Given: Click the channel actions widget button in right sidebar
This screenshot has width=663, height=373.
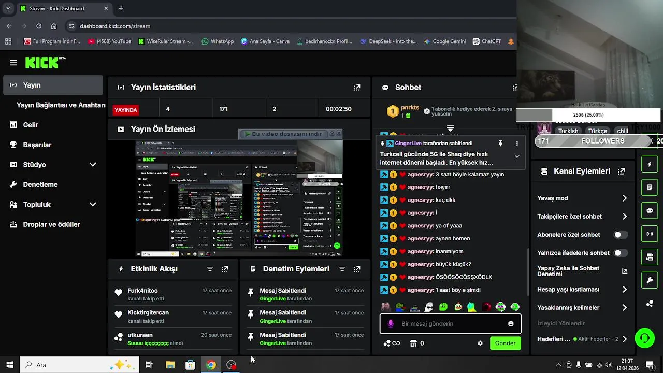Looking at the screenshot, I should click(x=650, y=257).
